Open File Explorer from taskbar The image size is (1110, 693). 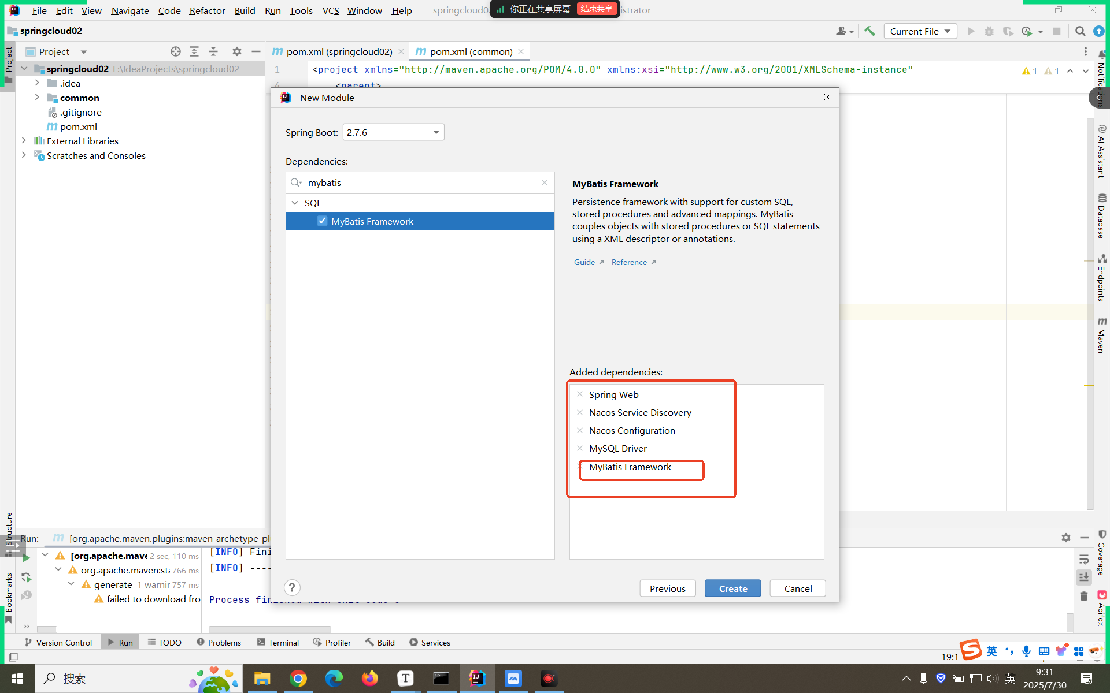tap(262, 679)
